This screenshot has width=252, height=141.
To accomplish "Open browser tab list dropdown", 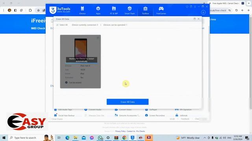I will click(x=248, y=3).
